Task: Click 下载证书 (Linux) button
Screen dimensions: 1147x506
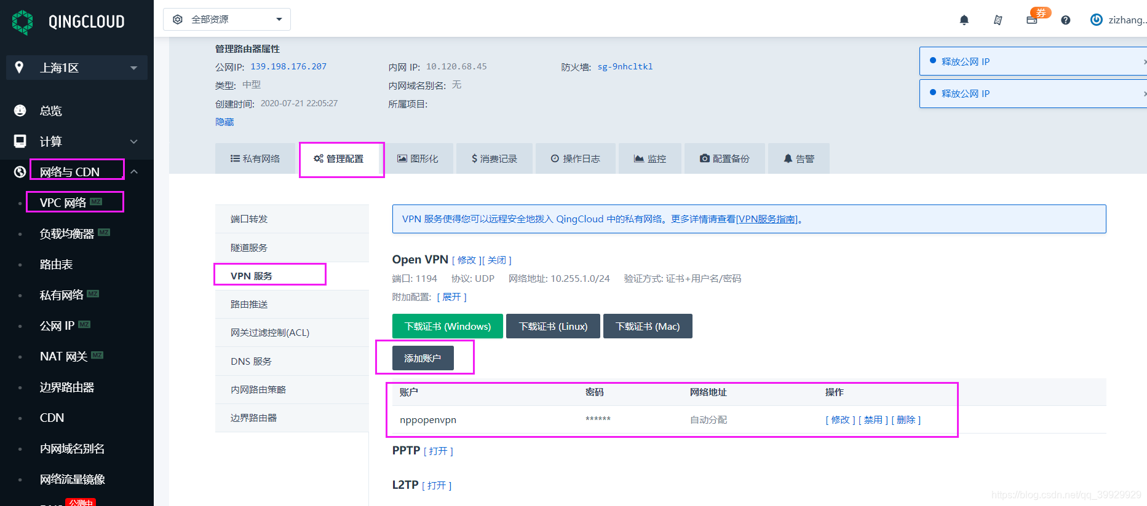Action: point(554,326)
